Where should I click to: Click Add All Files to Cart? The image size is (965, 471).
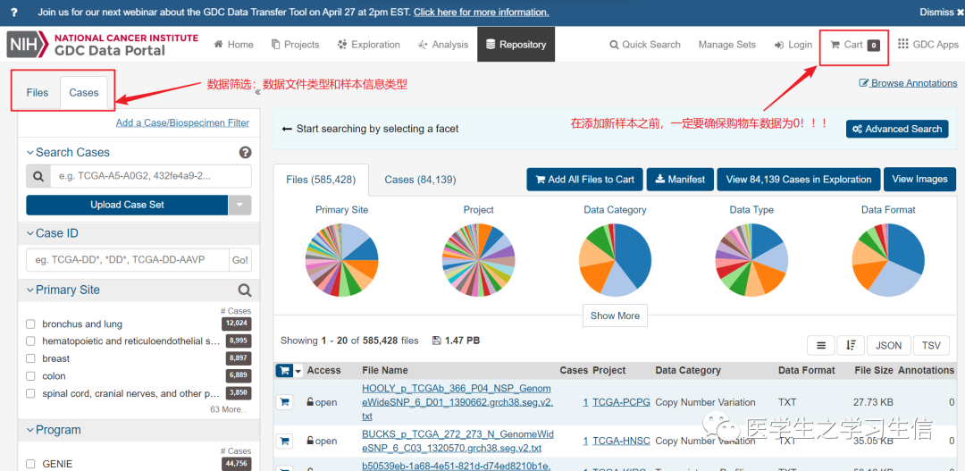[584, 179]
